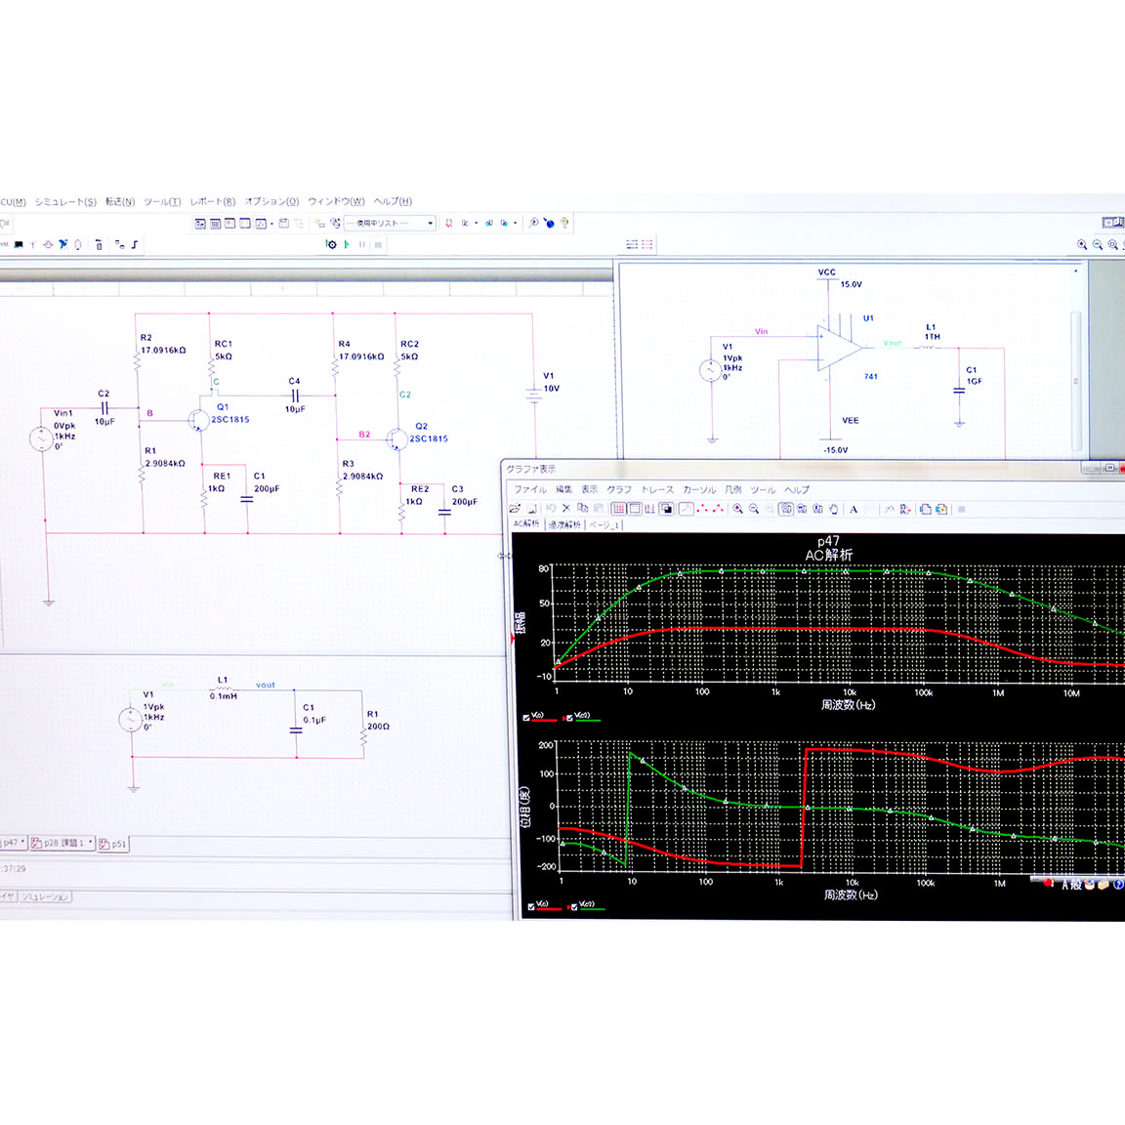Open the ツール(T) menu
Screen dimensions: 1125x1125
pos(162,201)
